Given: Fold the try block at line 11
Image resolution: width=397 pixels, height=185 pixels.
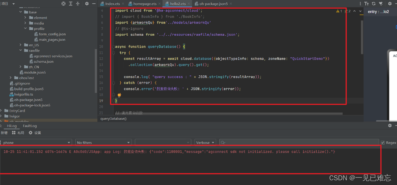Looking at the screenshot, I should (x=113, y=53).
